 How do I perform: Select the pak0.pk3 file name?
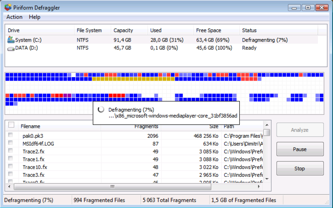click(33, 136)
